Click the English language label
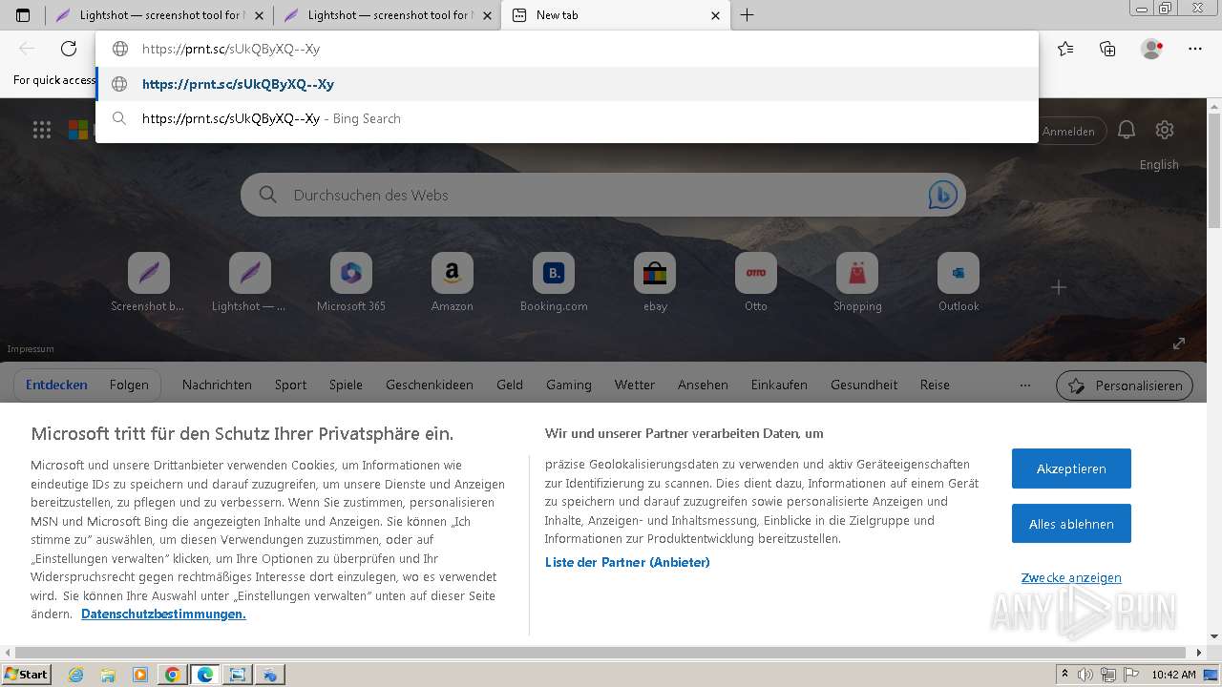 pyautogui.click(x=1159, y=165)
